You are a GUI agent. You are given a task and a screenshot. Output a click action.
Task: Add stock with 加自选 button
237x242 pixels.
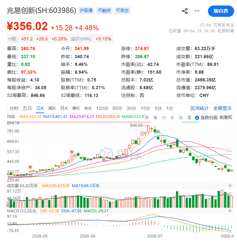(x=221, y=11)
